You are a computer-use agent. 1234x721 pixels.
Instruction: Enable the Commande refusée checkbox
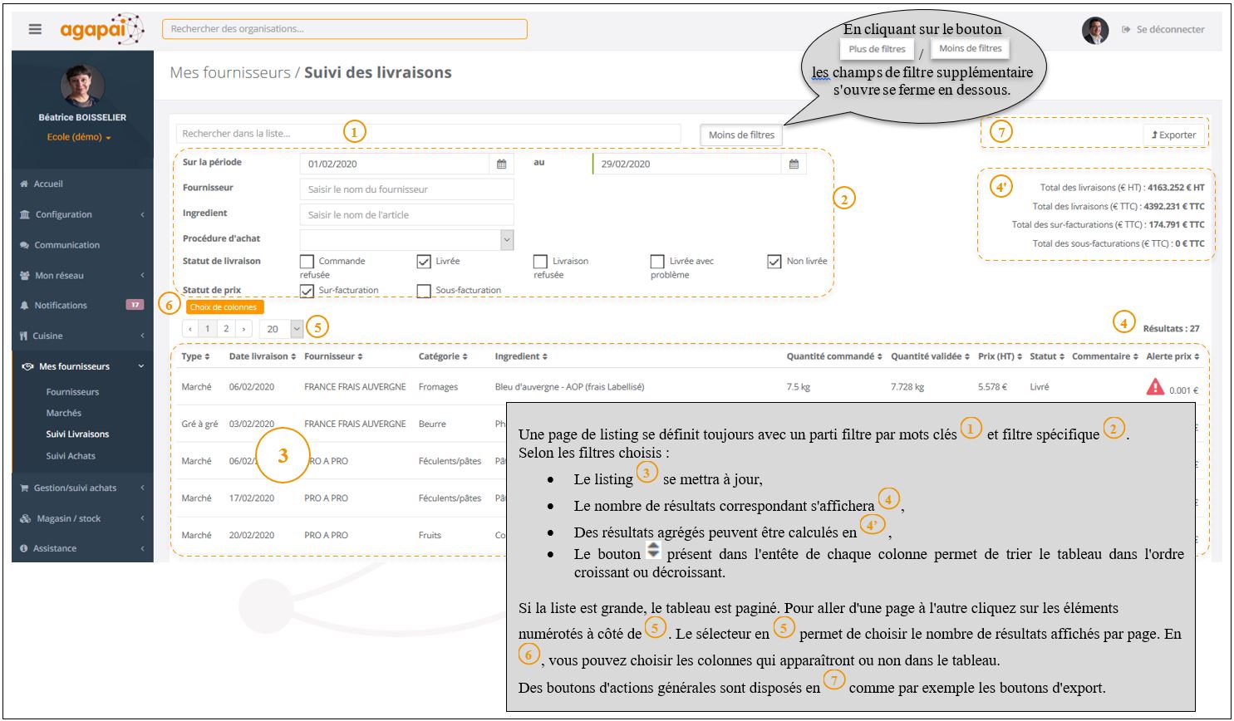[x=307, y=262]
